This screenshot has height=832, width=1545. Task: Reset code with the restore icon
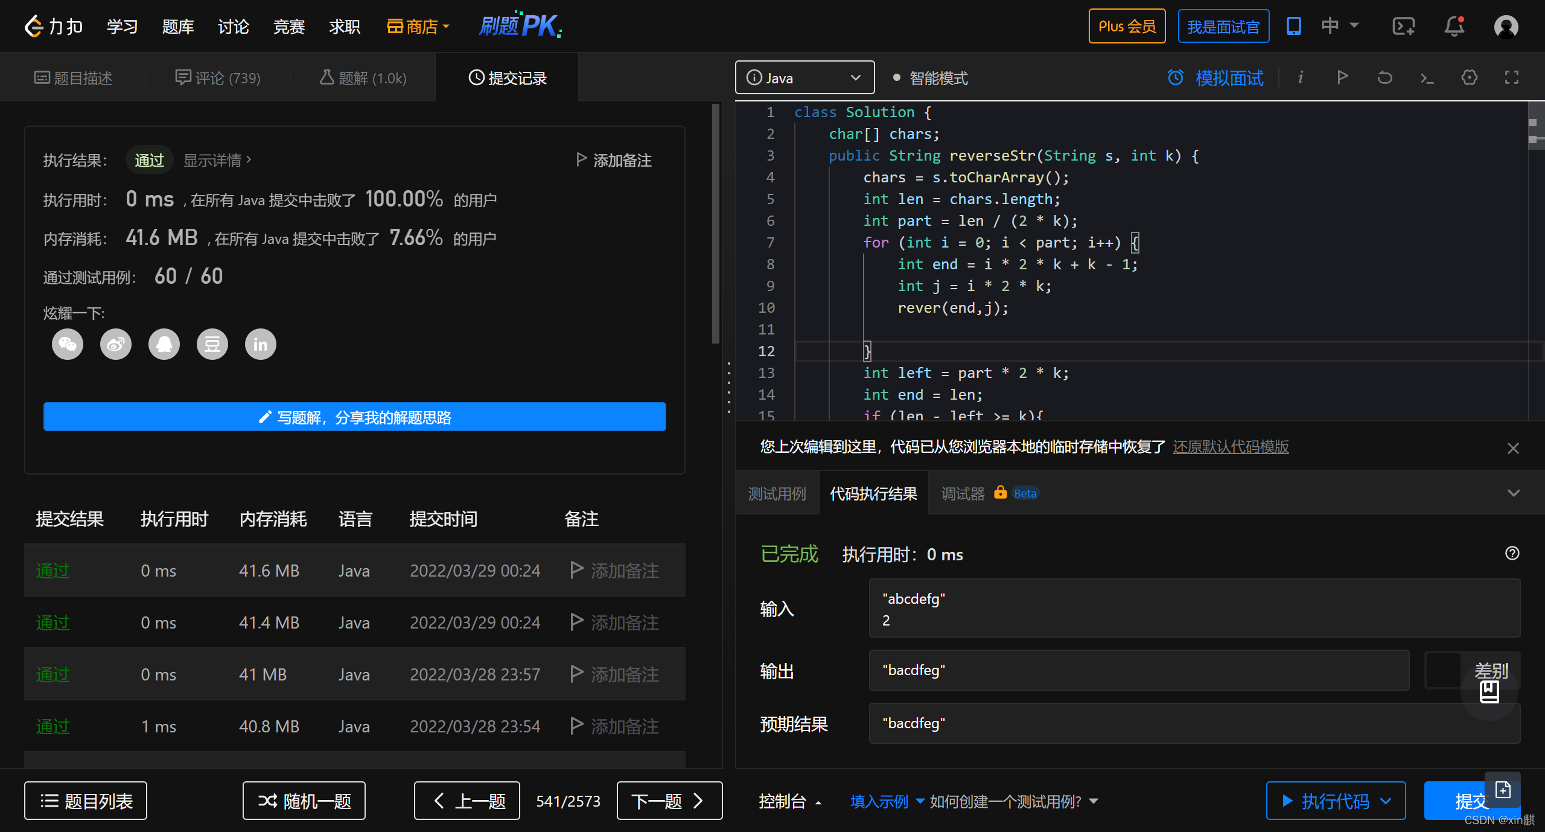coord(1384,78)
